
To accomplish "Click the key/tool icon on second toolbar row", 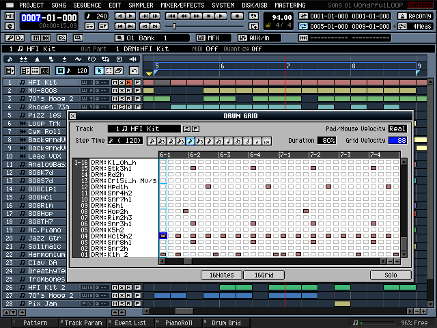I will pyautogui.click(x=10, y=38).
